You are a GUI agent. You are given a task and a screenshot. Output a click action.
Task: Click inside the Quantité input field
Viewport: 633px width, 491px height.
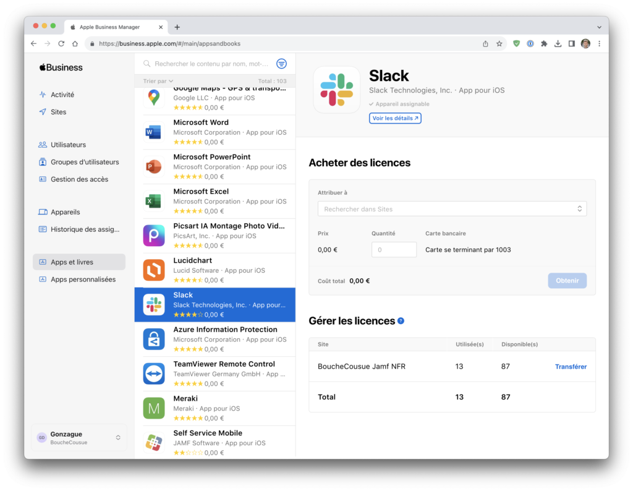[x=394, y=249]
